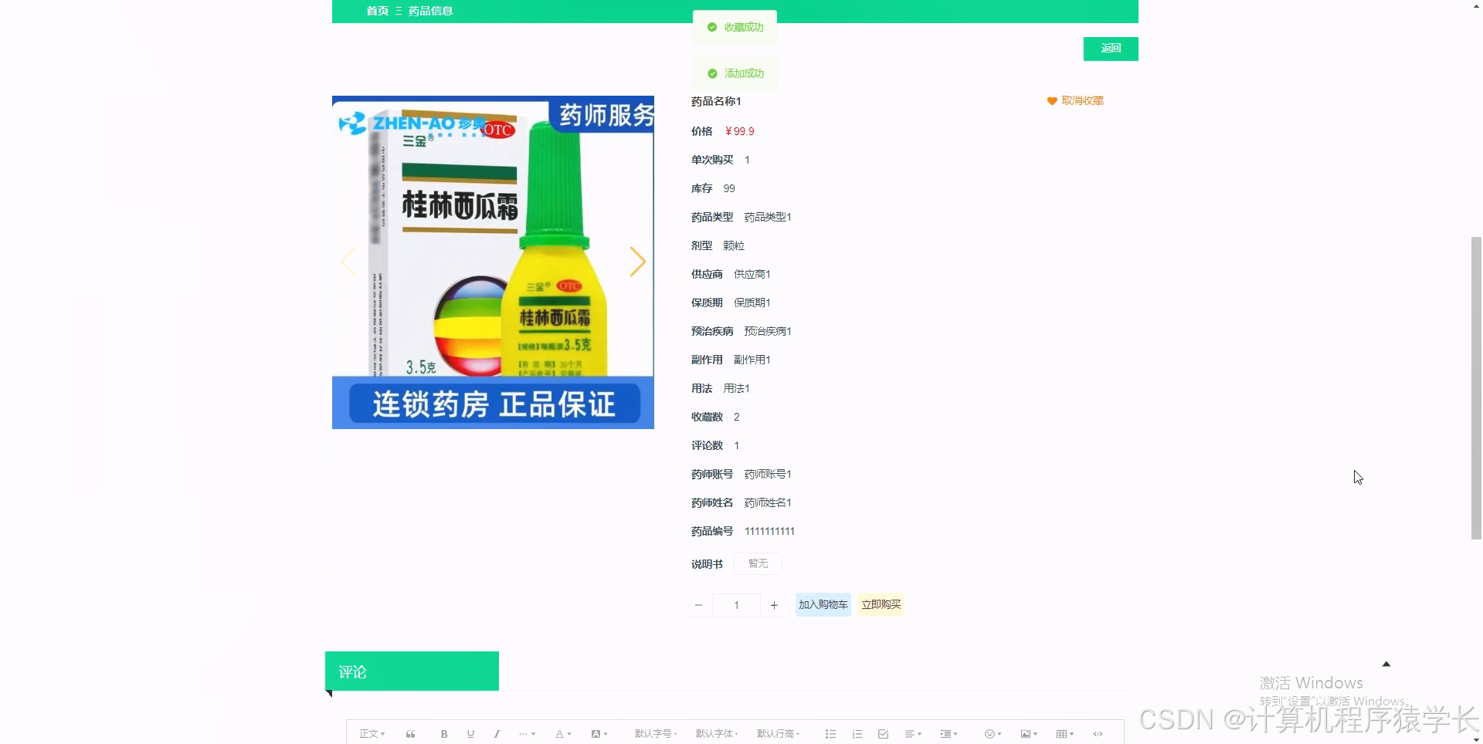Insert a code block

tap(1098, 734)
